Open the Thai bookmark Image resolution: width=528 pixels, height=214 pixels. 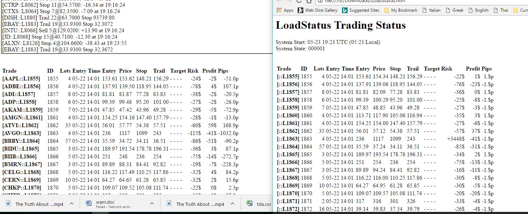coord(504,10)
